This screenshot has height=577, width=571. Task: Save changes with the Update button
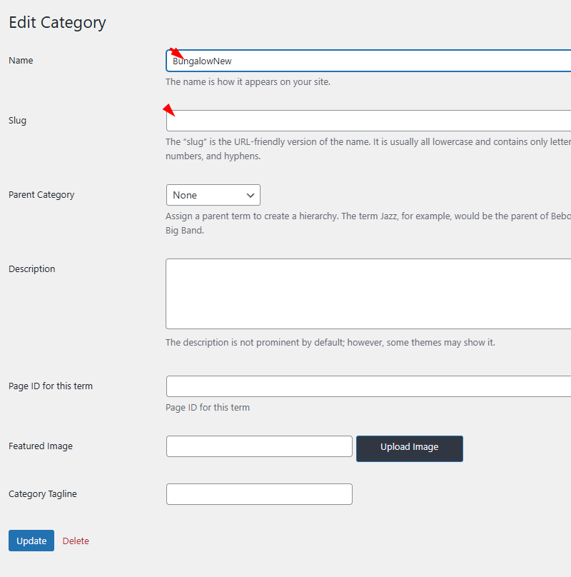(x=31, y=541)
